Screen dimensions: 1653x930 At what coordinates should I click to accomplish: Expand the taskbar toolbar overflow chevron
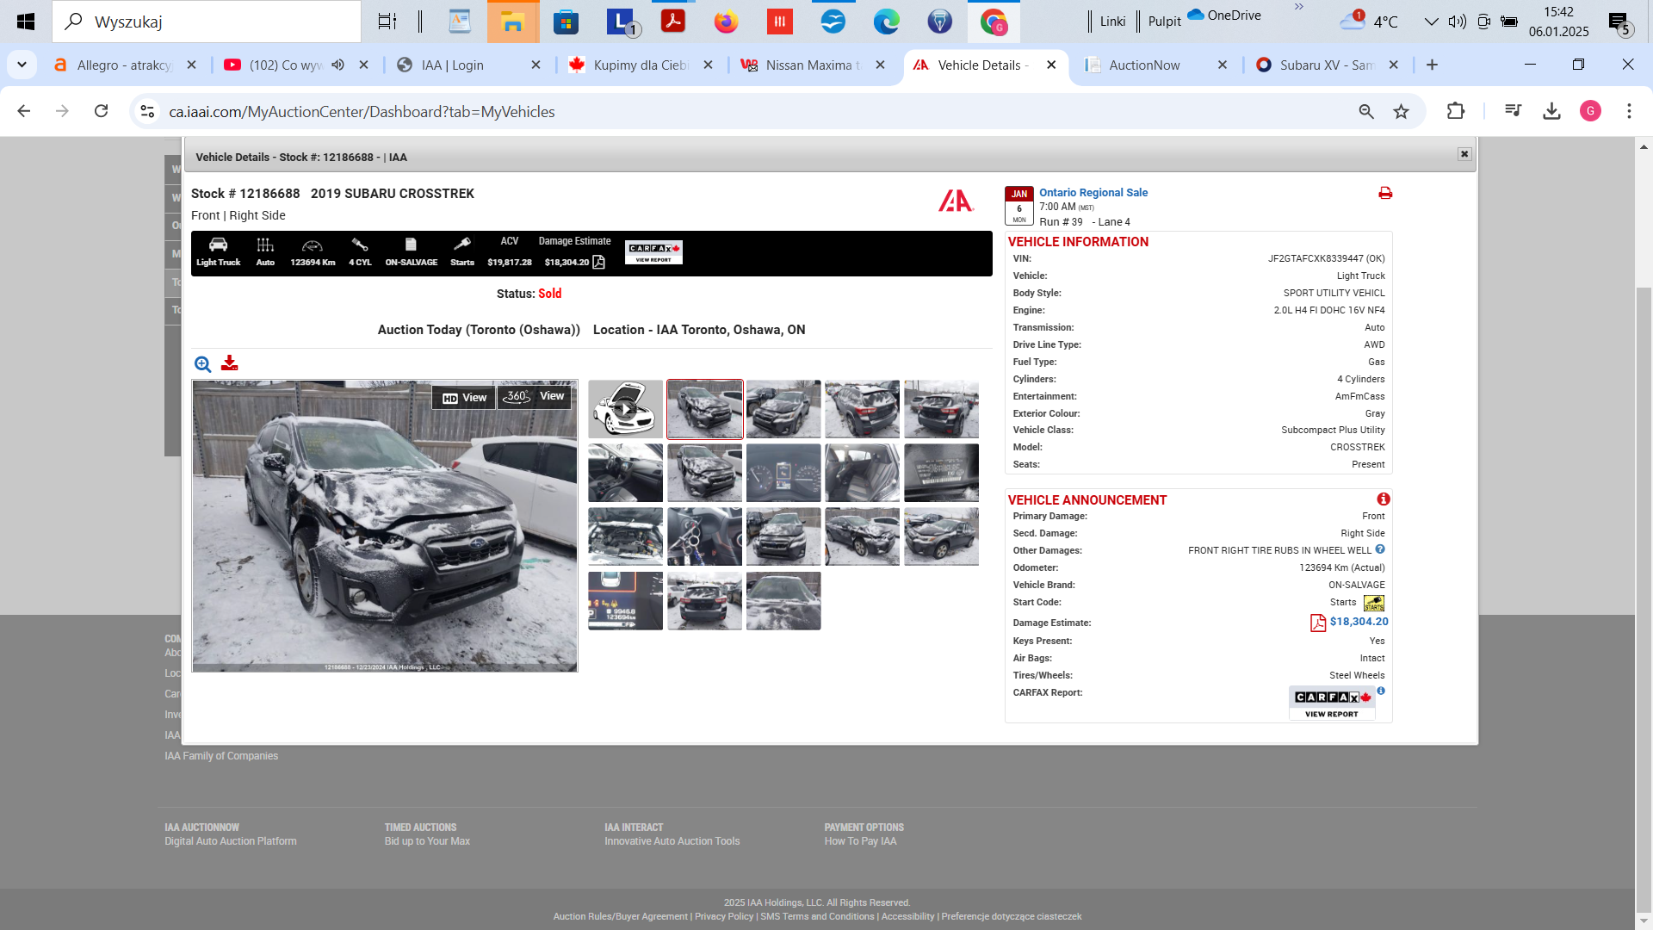[1298, 7]
